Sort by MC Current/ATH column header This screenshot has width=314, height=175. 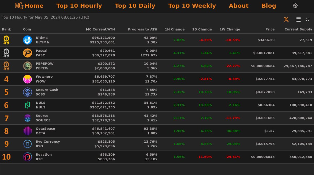(100, 29)
